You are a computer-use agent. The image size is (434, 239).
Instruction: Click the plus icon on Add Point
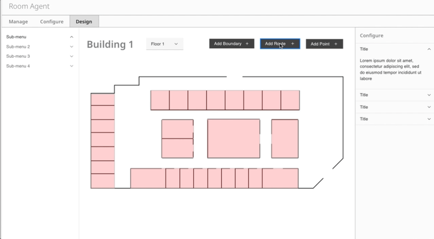(336, 44)
